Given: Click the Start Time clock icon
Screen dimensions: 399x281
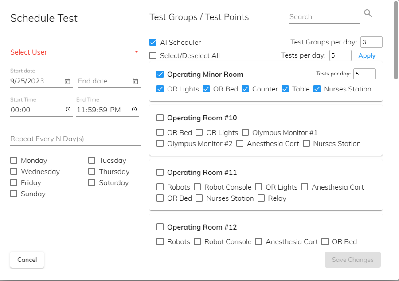Looking at the screenshot, I should [x=68, y=109].
